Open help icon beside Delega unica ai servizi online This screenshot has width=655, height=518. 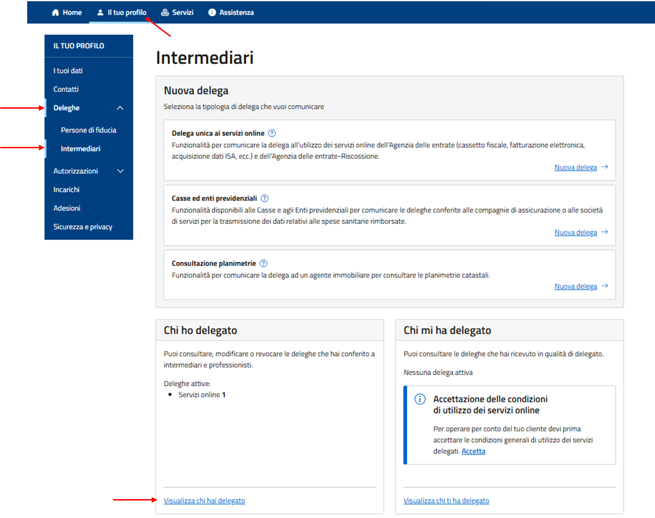pyautogui.click(x=272, y=133)
